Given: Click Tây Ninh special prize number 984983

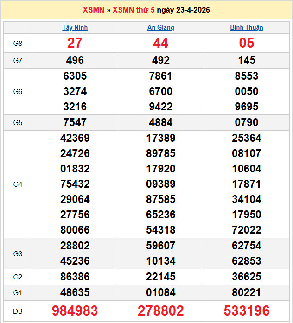Looking at the screenshot, I should [75, 310].
